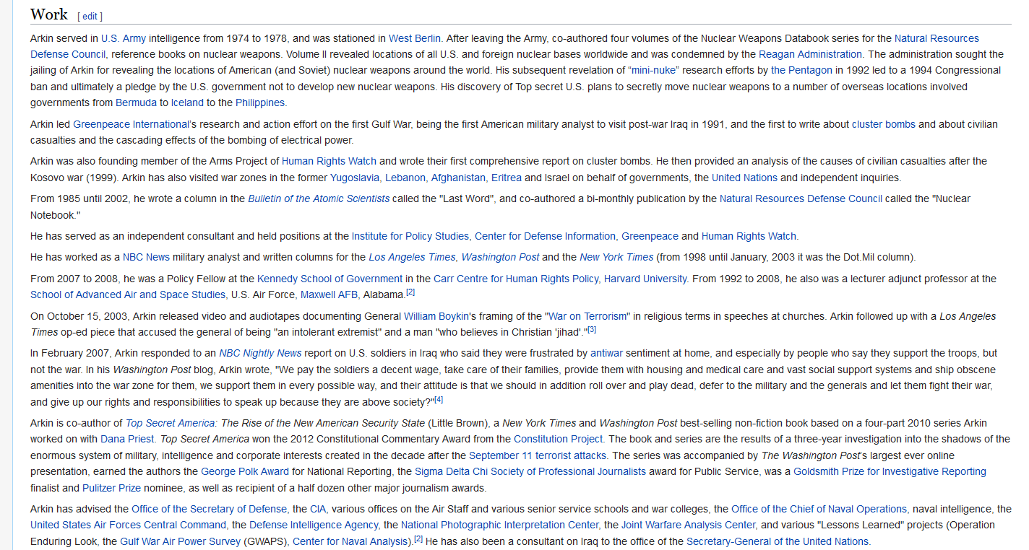Open Human Rights Watch link in consultant sentence
Viewport: 1029px width, 550px height.
(749, 236)
